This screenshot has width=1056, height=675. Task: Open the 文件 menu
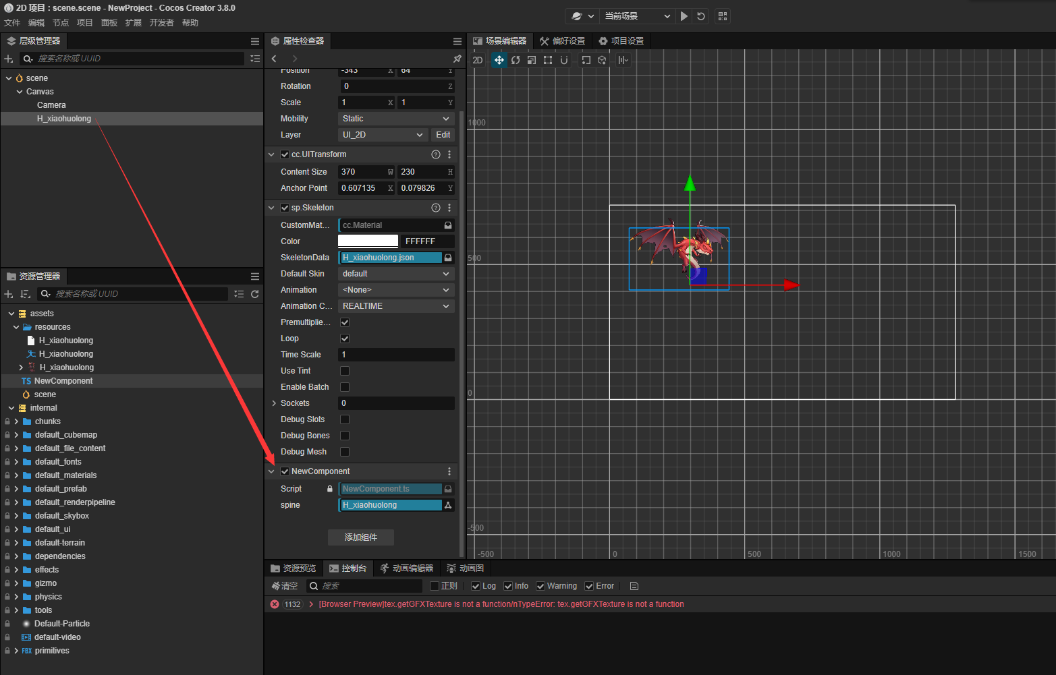click(x=12, y=23)
